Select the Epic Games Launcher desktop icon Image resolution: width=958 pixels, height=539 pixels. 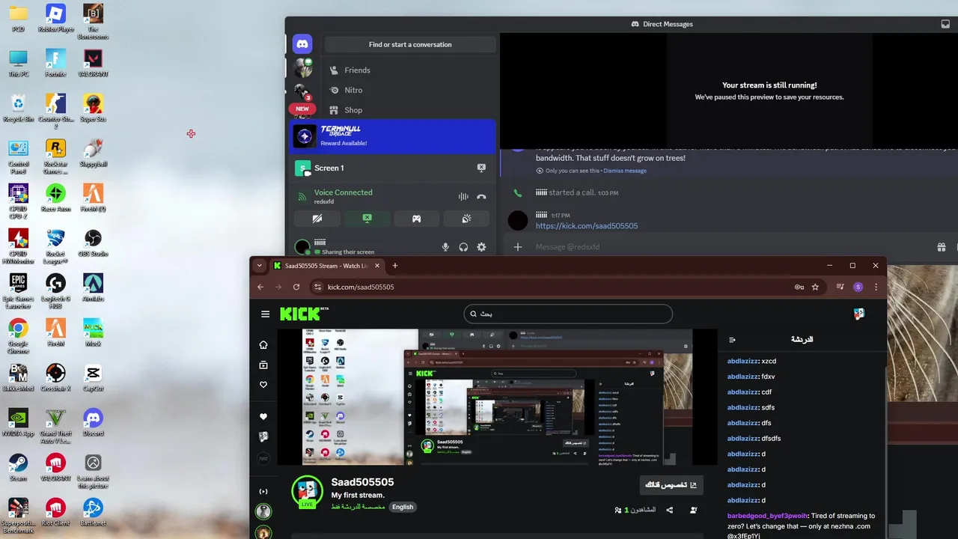point(18,290)
